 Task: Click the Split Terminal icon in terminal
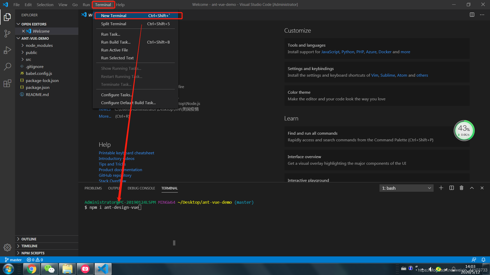pos(451,188)
